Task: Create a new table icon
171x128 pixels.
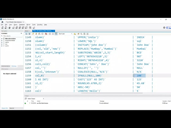Action: [x=17, y=28]
